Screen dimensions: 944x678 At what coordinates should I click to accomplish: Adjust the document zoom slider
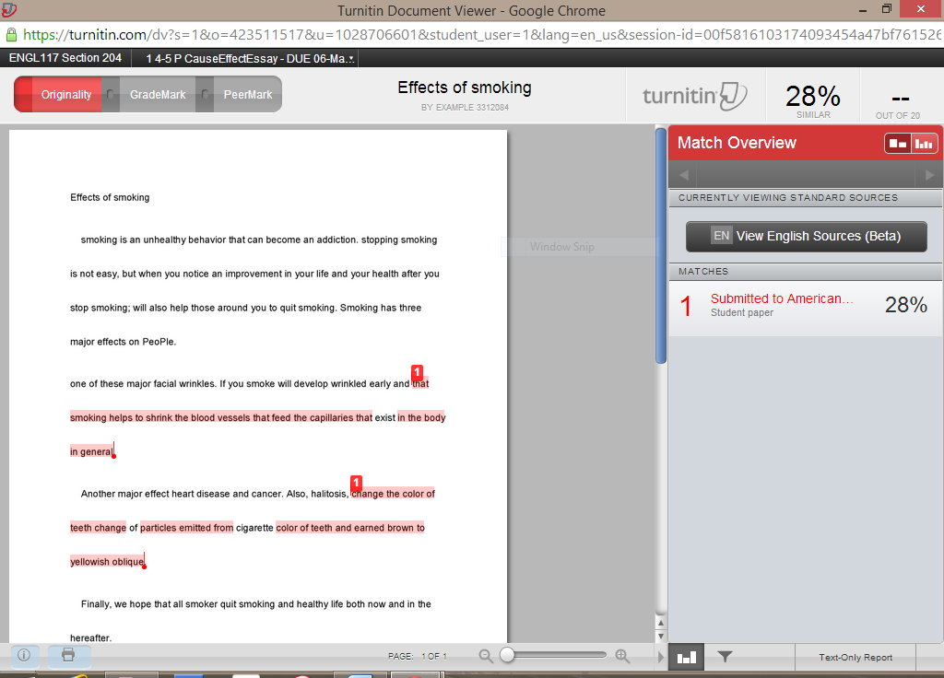pos(508,656)
